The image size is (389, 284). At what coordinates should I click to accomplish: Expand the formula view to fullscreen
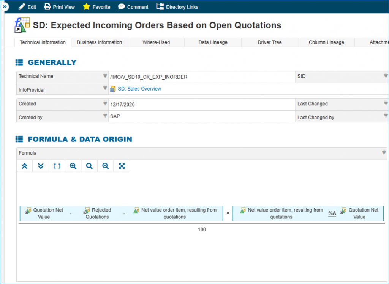[122, 166]
